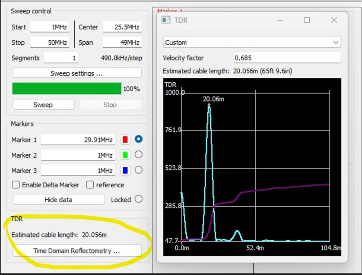Open the Custom cable type dropdown
The image size is (362, 275).
point(252,42)
